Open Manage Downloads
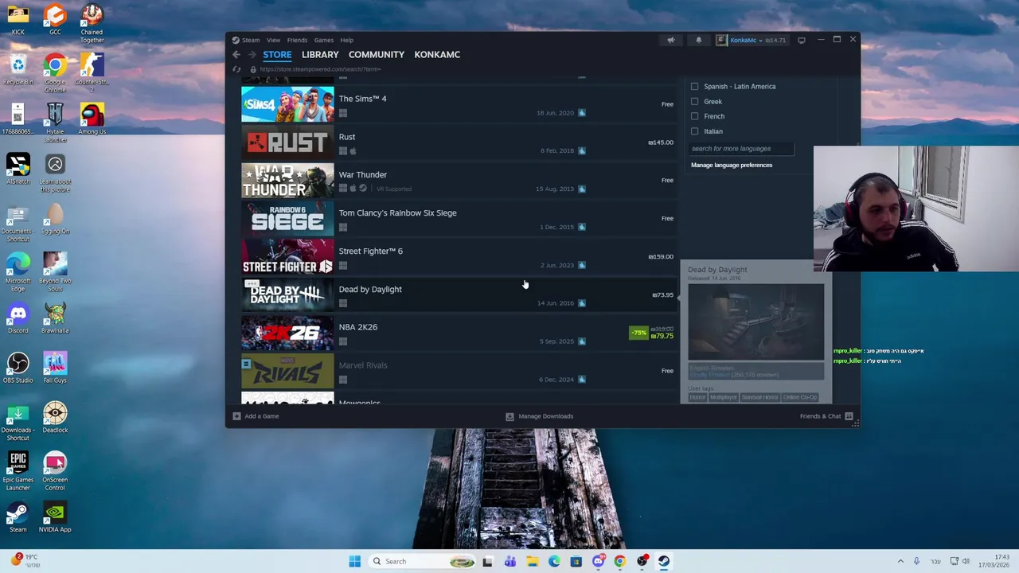The width and height of the screenshot is (1019, 573). click(x=539, y=416)
